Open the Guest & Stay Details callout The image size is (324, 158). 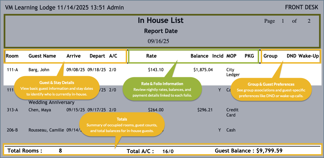click(x=57, y=88)
